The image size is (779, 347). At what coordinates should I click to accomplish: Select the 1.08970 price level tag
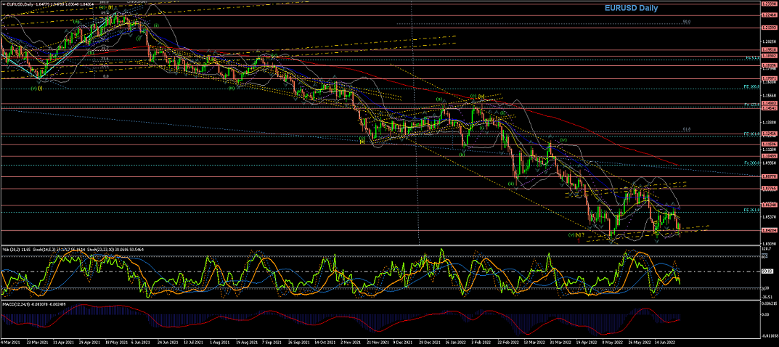coord(769,176)
